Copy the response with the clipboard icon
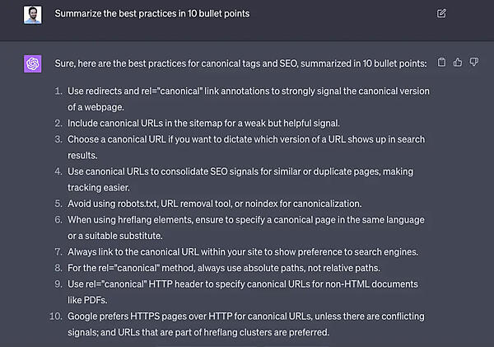Viewport: 494px width, 347px height. point(441,62)
